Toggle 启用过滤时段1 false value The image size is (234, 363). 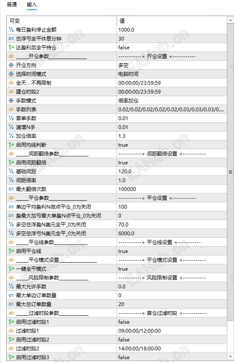[x=172, y=322]
